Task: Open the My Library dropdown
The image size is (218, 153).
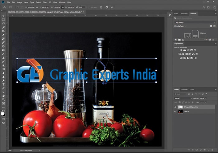Action: pos(195,22)
